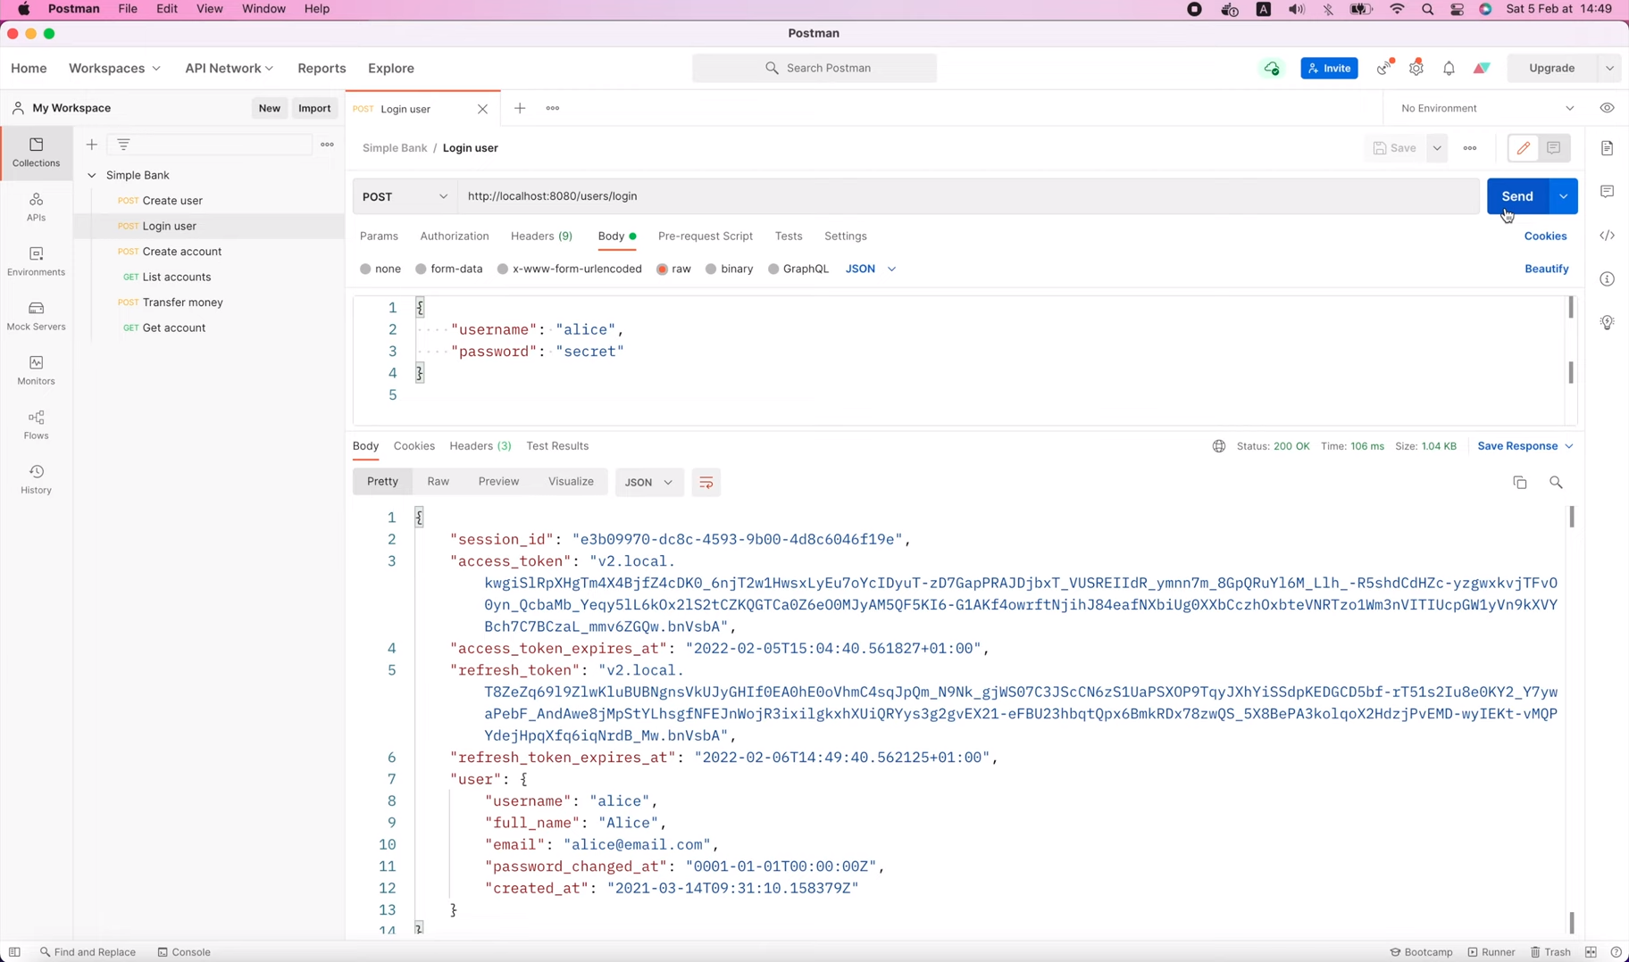
Task: Select the binary body type radio
Action: click(x=711, y=269)
